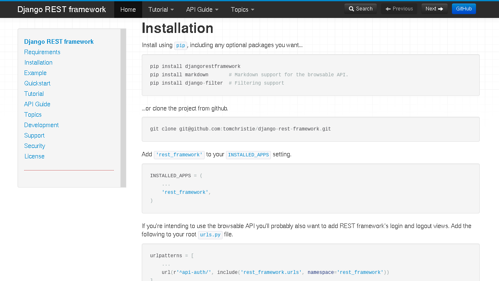Screen dimensions: 499x281
Task: Click '# Filtering support' comment
Action: (x=256, y=83)
